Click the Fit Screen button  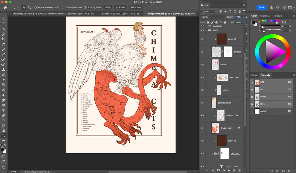pos(120,7)
